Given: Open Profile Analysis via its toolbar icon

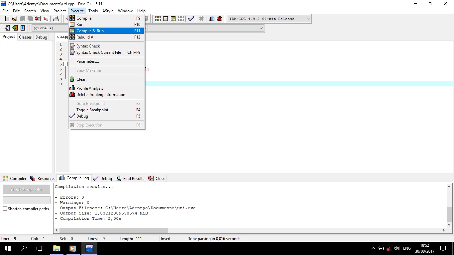Looking at the screenshot, I should pyautogui.click(x=212, y=19).
